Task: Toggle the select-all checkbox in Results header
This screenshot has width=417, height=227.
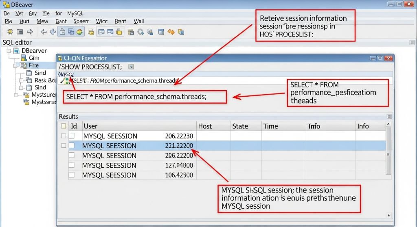Action: [64, 126]
